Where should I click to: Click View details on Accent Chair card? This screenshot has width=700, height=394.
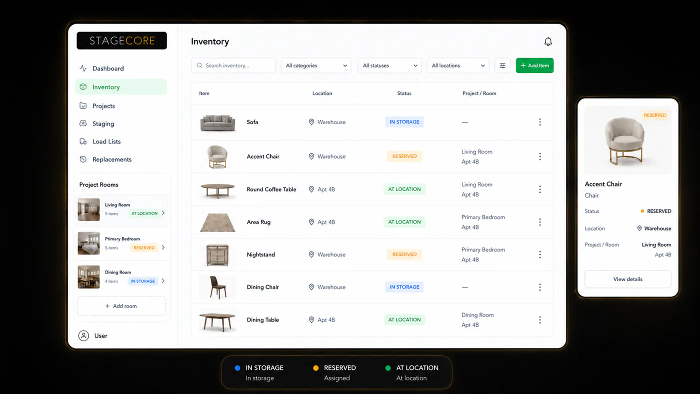(628, 279)
